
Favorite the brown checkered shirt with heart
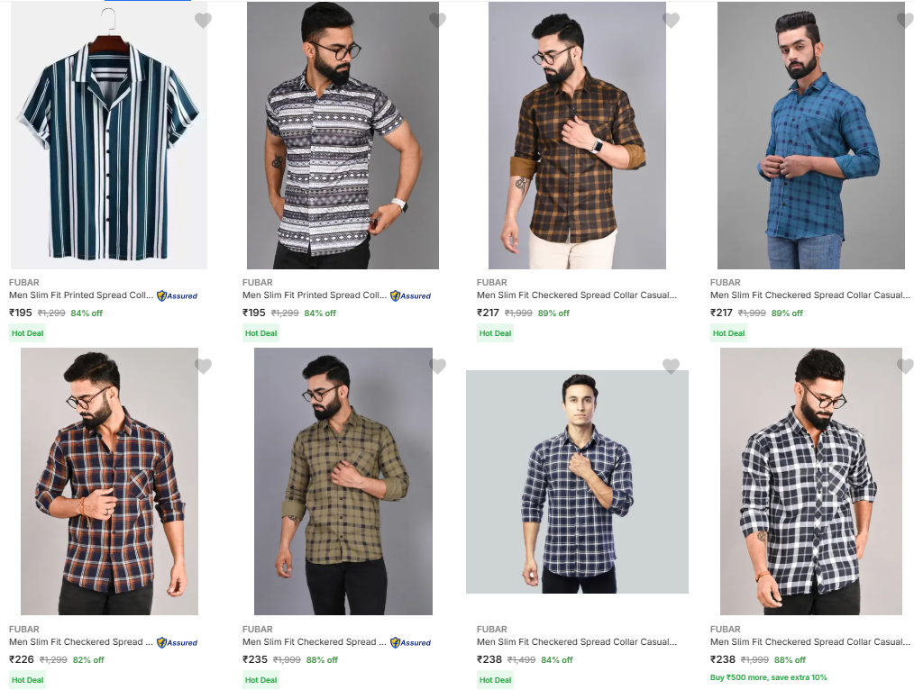point(671,20)
